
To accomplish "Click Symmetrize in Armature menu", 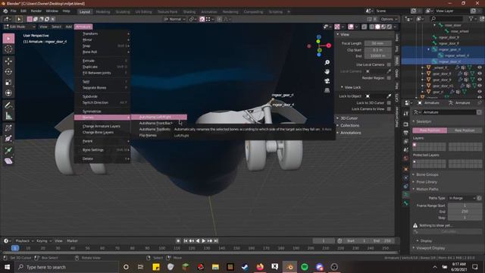I will click(92, 111).
